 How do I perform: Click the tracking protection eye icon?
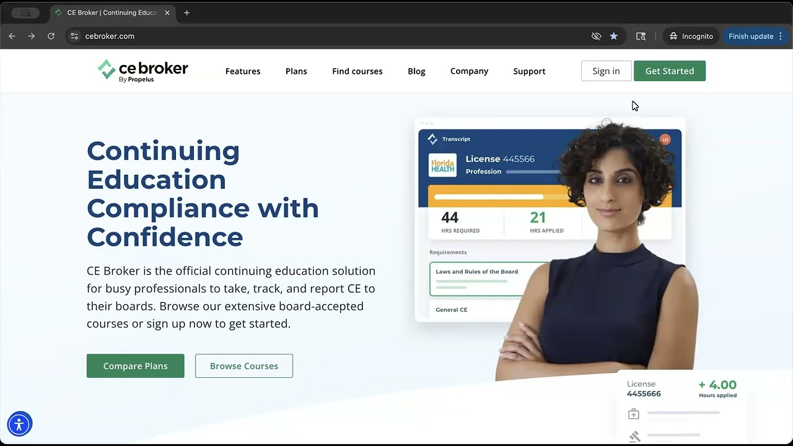pyautogui.click(x=596, y=36)
